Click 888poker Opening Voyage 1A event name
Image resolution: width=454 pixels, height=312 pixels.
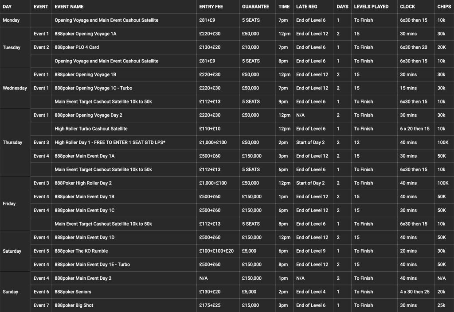(x=86, y=34)
